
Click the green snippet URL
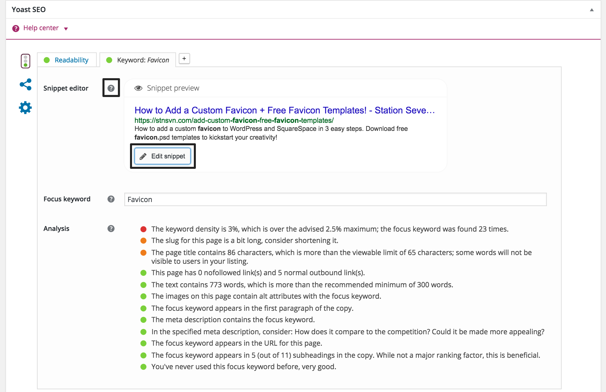click(x=234, y=120)
